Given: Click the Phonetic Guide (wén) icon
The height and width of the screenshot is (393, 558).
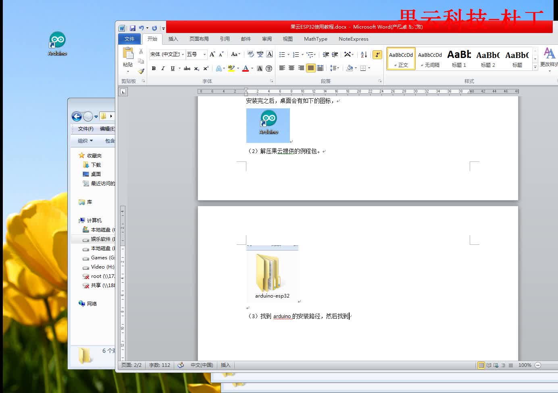Looking at the screenshot, I should (x=260, y=54).
